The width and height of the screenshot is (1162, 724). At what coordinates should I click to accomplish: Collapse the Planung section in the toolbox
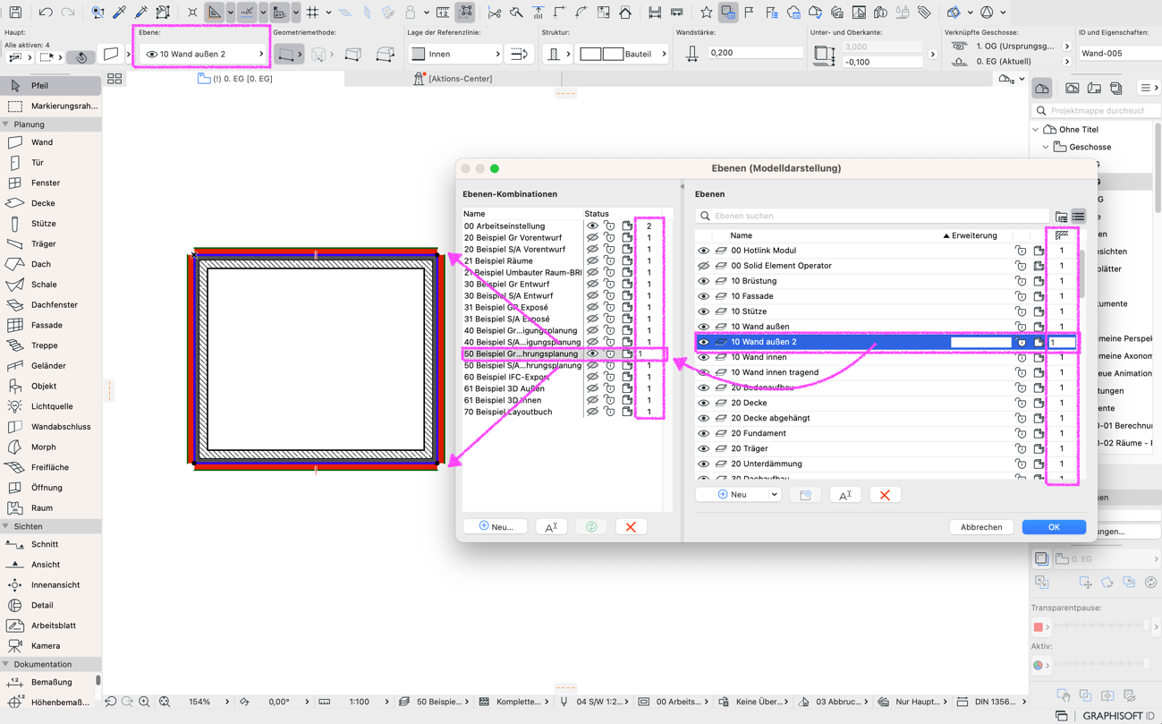6,124
